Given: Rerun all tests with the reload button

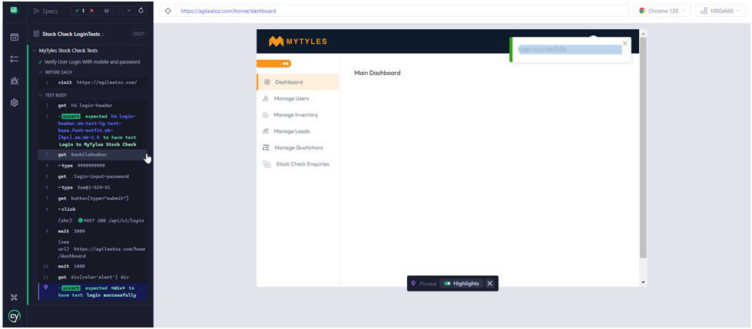Looking at the screenshot, I should point(141,11).
